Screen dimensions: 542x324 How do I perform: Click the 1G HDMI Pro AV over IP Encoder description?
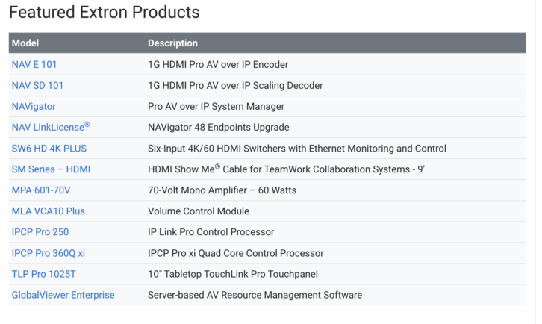pos(218,64)
